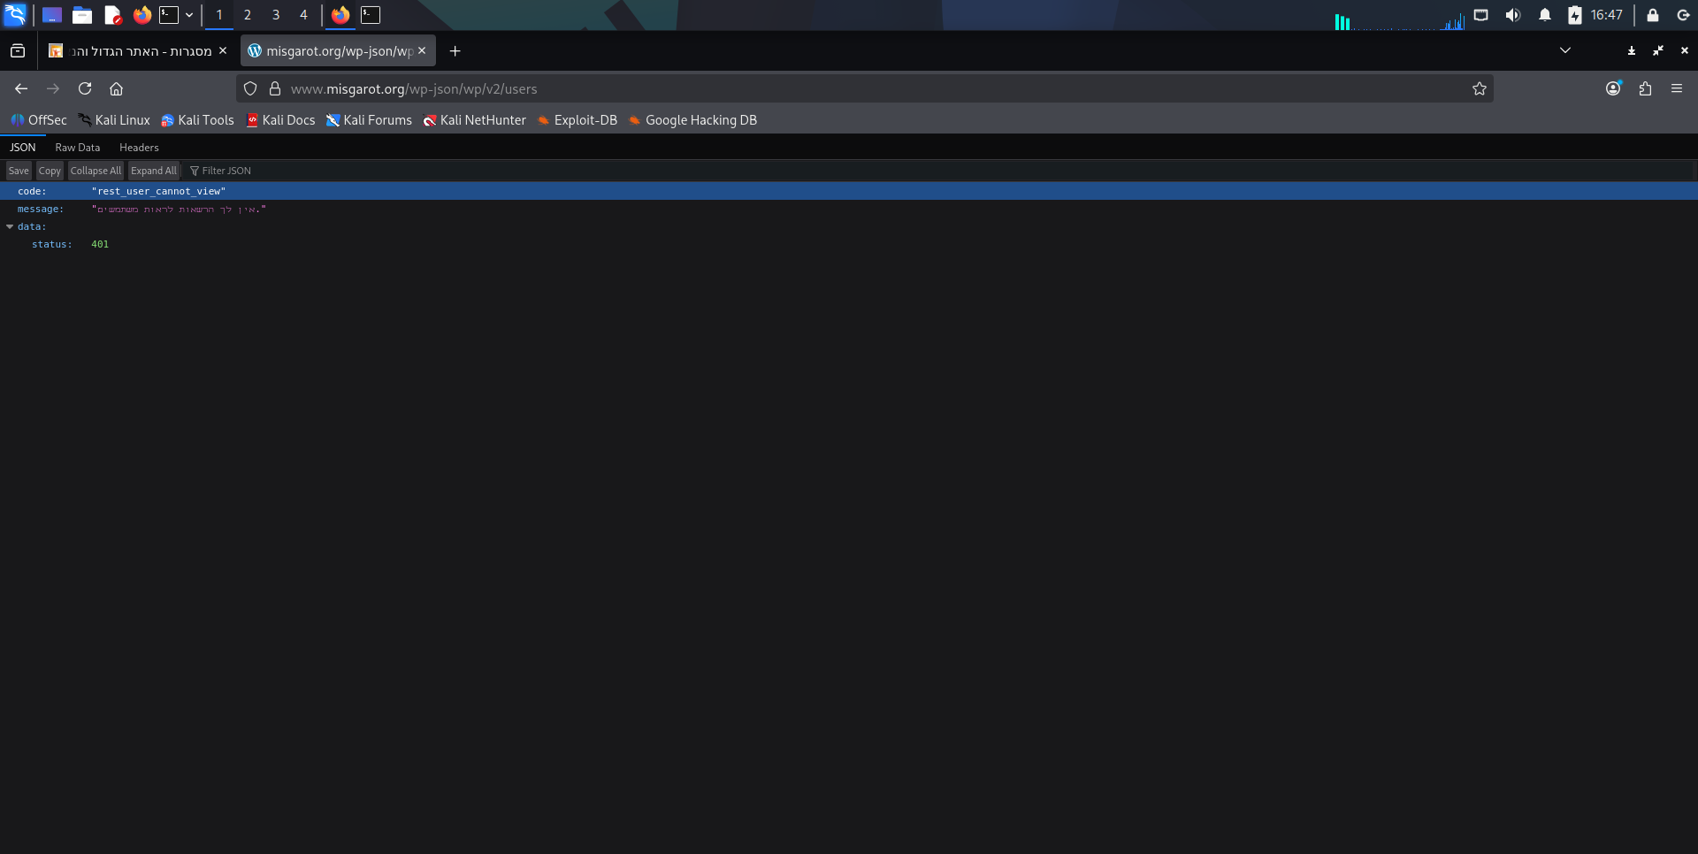
Task: Open the OffSec bookmark
Action: (x=39, y=120)
